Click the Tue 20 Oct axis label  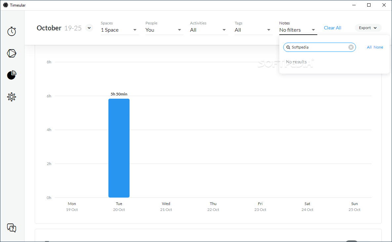[119, 207]
